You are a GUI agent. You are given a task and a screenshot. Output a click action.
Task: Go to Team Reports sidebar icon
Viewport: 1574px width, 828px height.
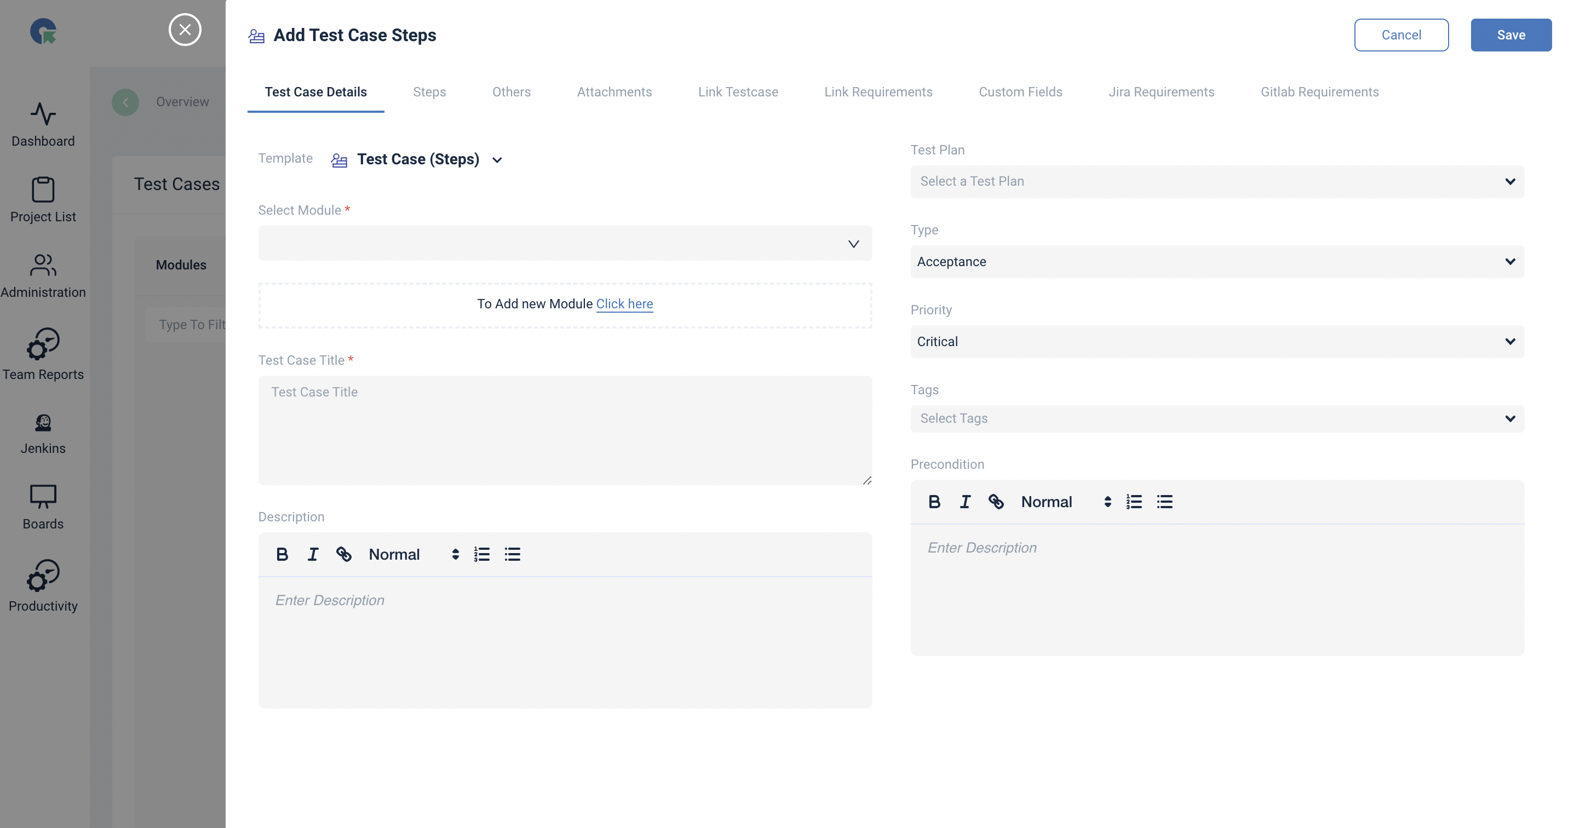click(x=43, y=354)
